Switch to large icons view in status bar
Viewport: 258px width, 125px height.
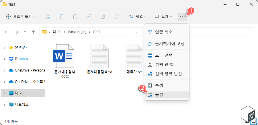(254, 122)
